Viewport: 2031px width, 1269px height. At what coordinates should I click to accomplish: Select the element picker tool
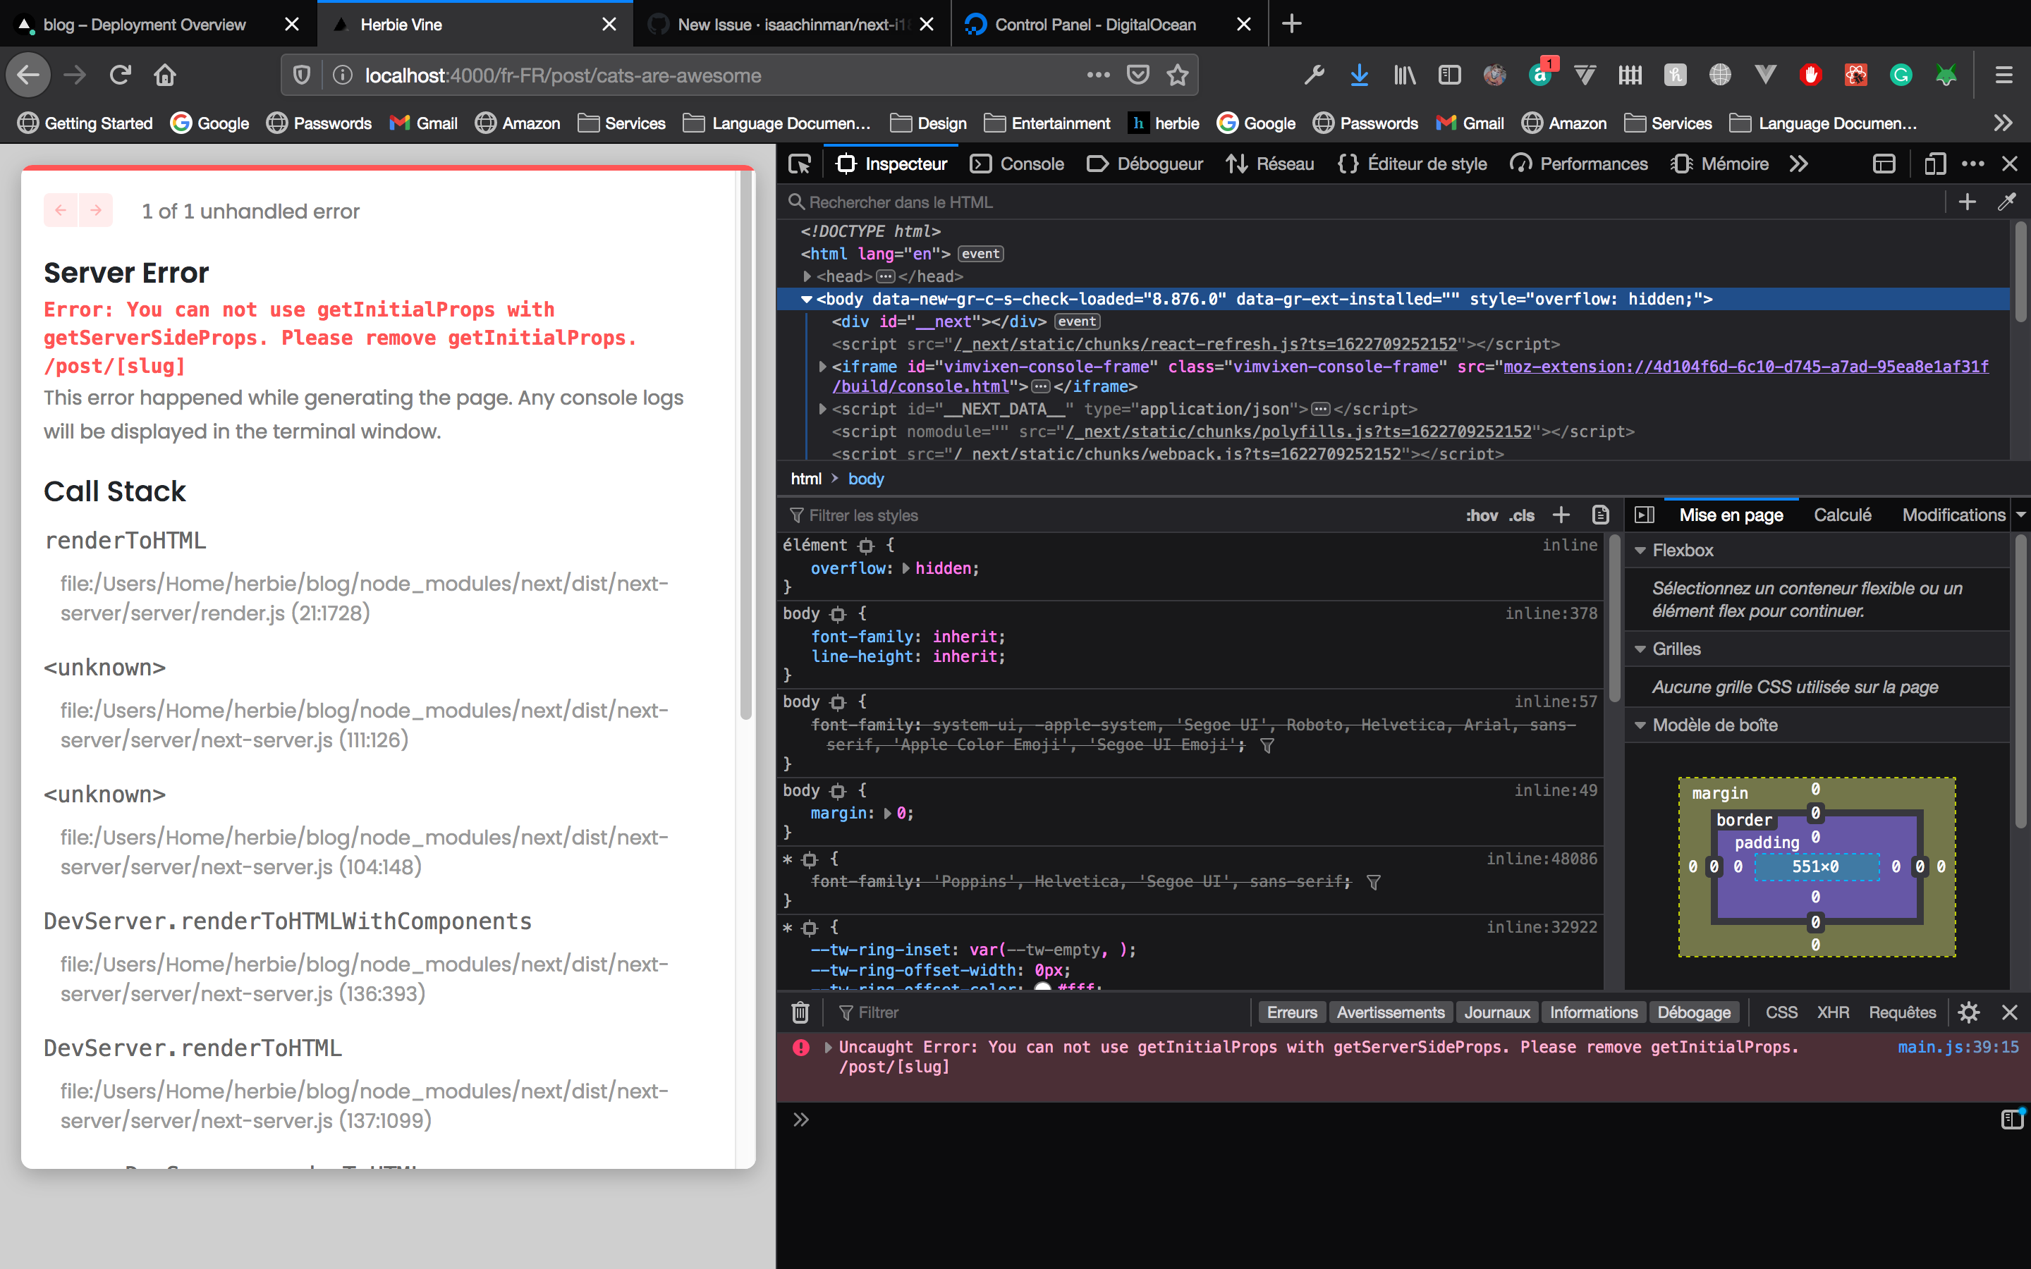pyautogui.click(x=799, y=164)
